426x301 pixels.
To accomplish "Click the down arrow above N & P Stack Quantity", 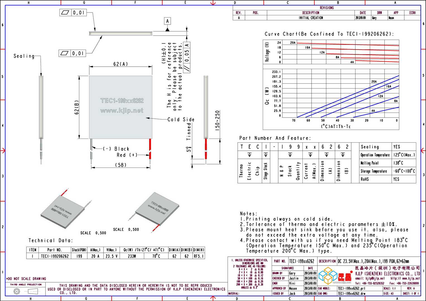I will click(290, 154).
